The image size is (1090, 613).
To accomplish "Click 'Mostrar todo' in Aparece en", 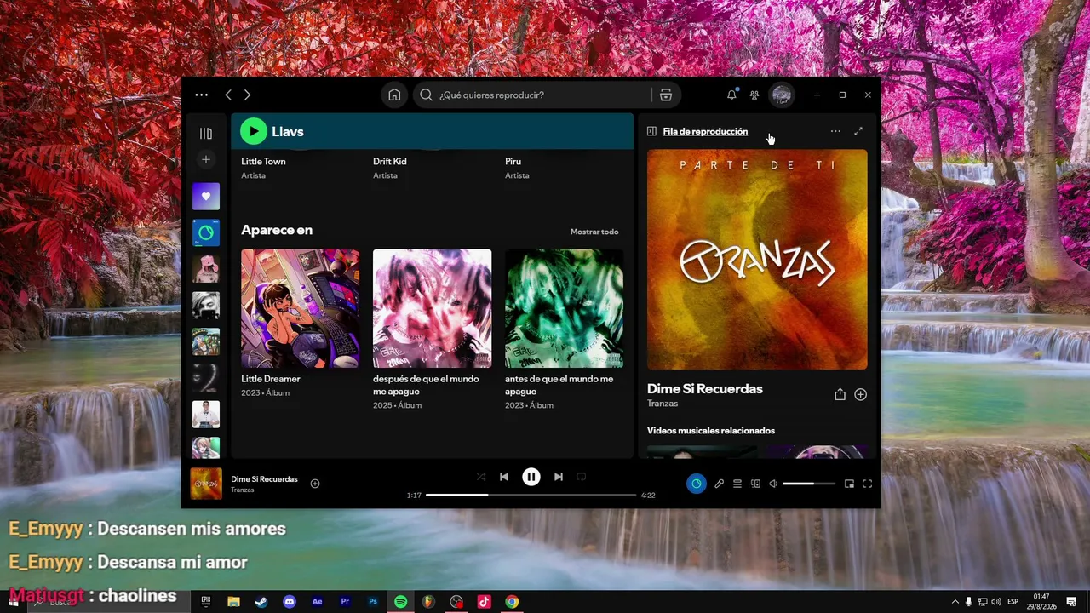I will pos(594,232).
